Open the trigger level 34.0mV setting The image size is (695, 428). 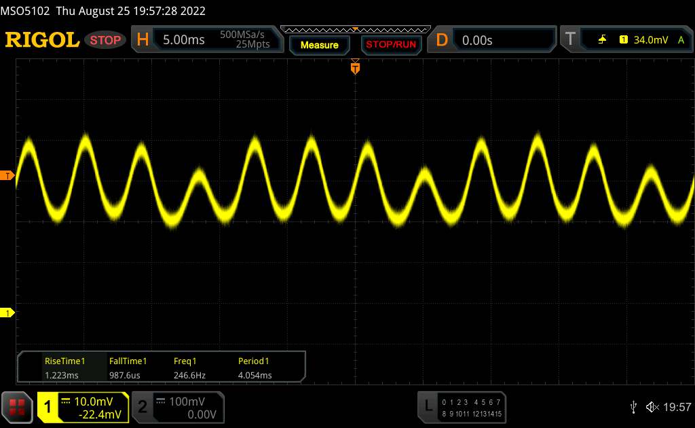tap(650, 40)
